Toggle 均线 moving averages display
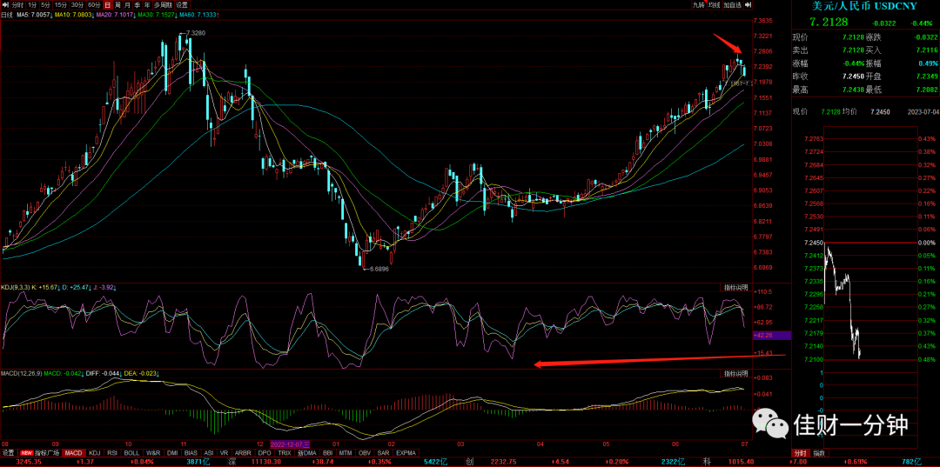Viewport: 940px width, 467px height. click(715, 5)
